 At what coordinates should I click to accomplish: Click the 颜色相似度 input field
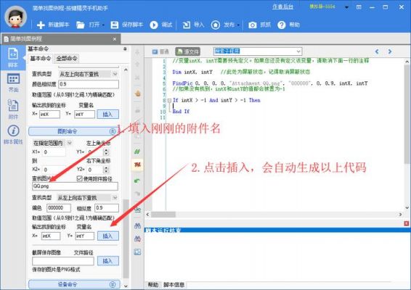pos(89,84)
